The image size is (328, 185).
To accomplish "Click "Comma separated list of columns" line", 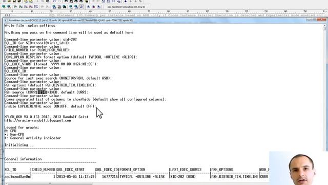I will point(86,99).
